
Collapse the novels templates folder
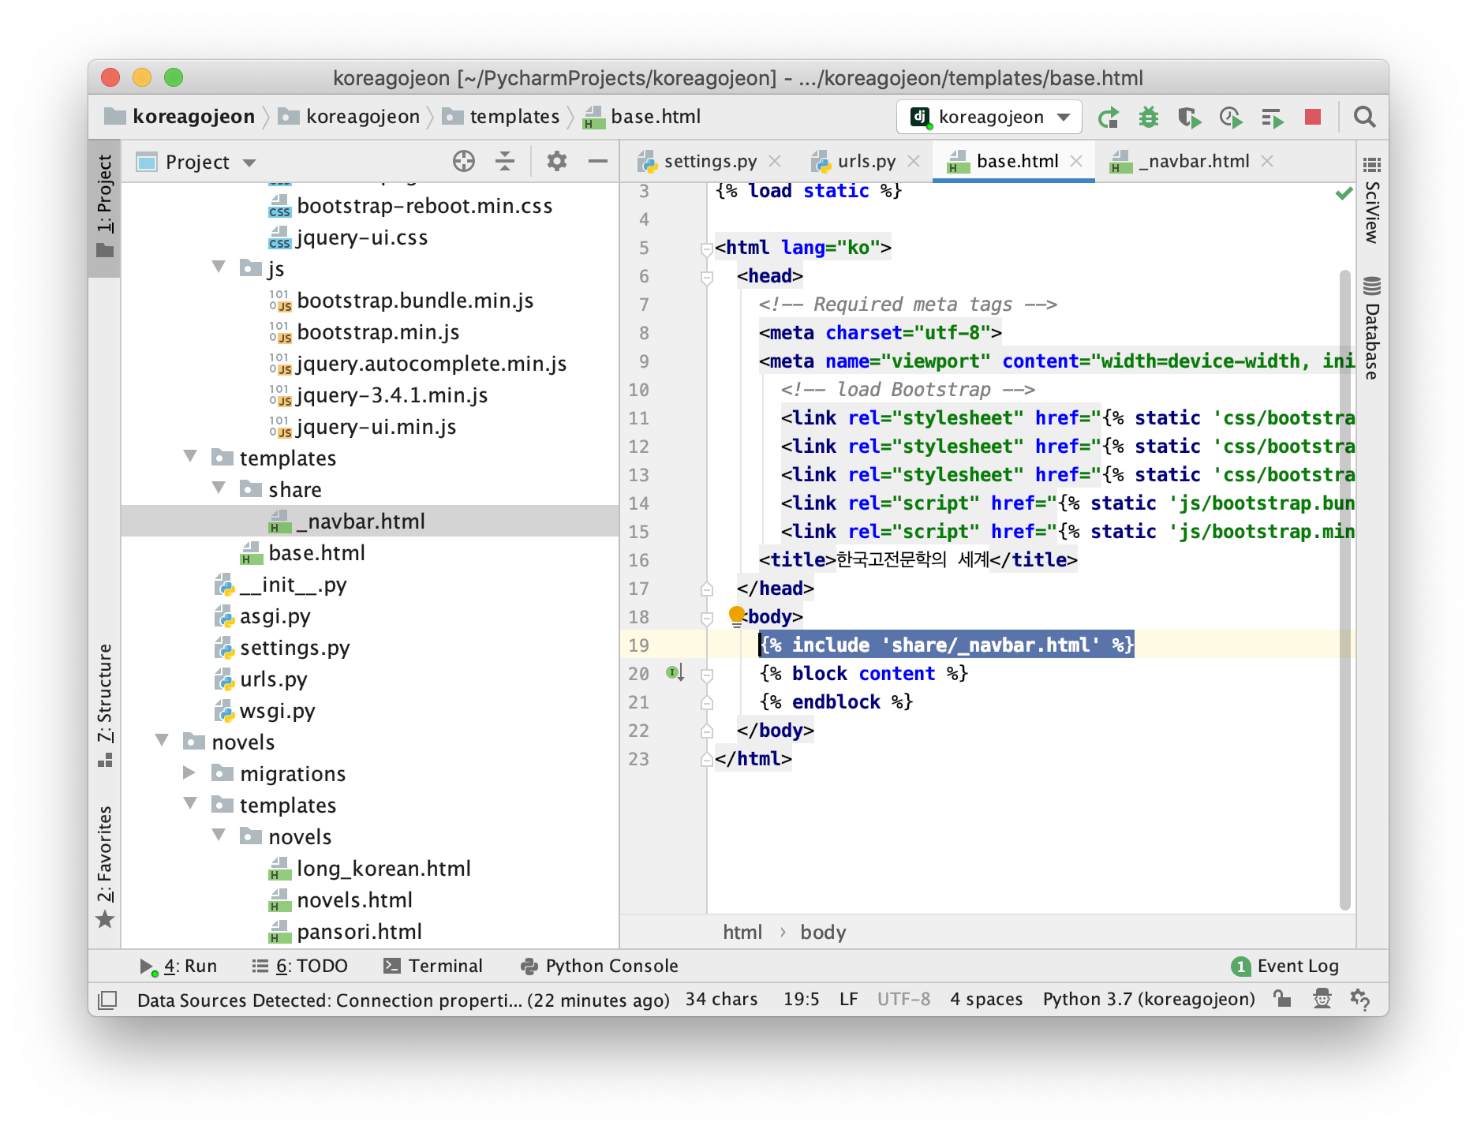coord(190,804)
